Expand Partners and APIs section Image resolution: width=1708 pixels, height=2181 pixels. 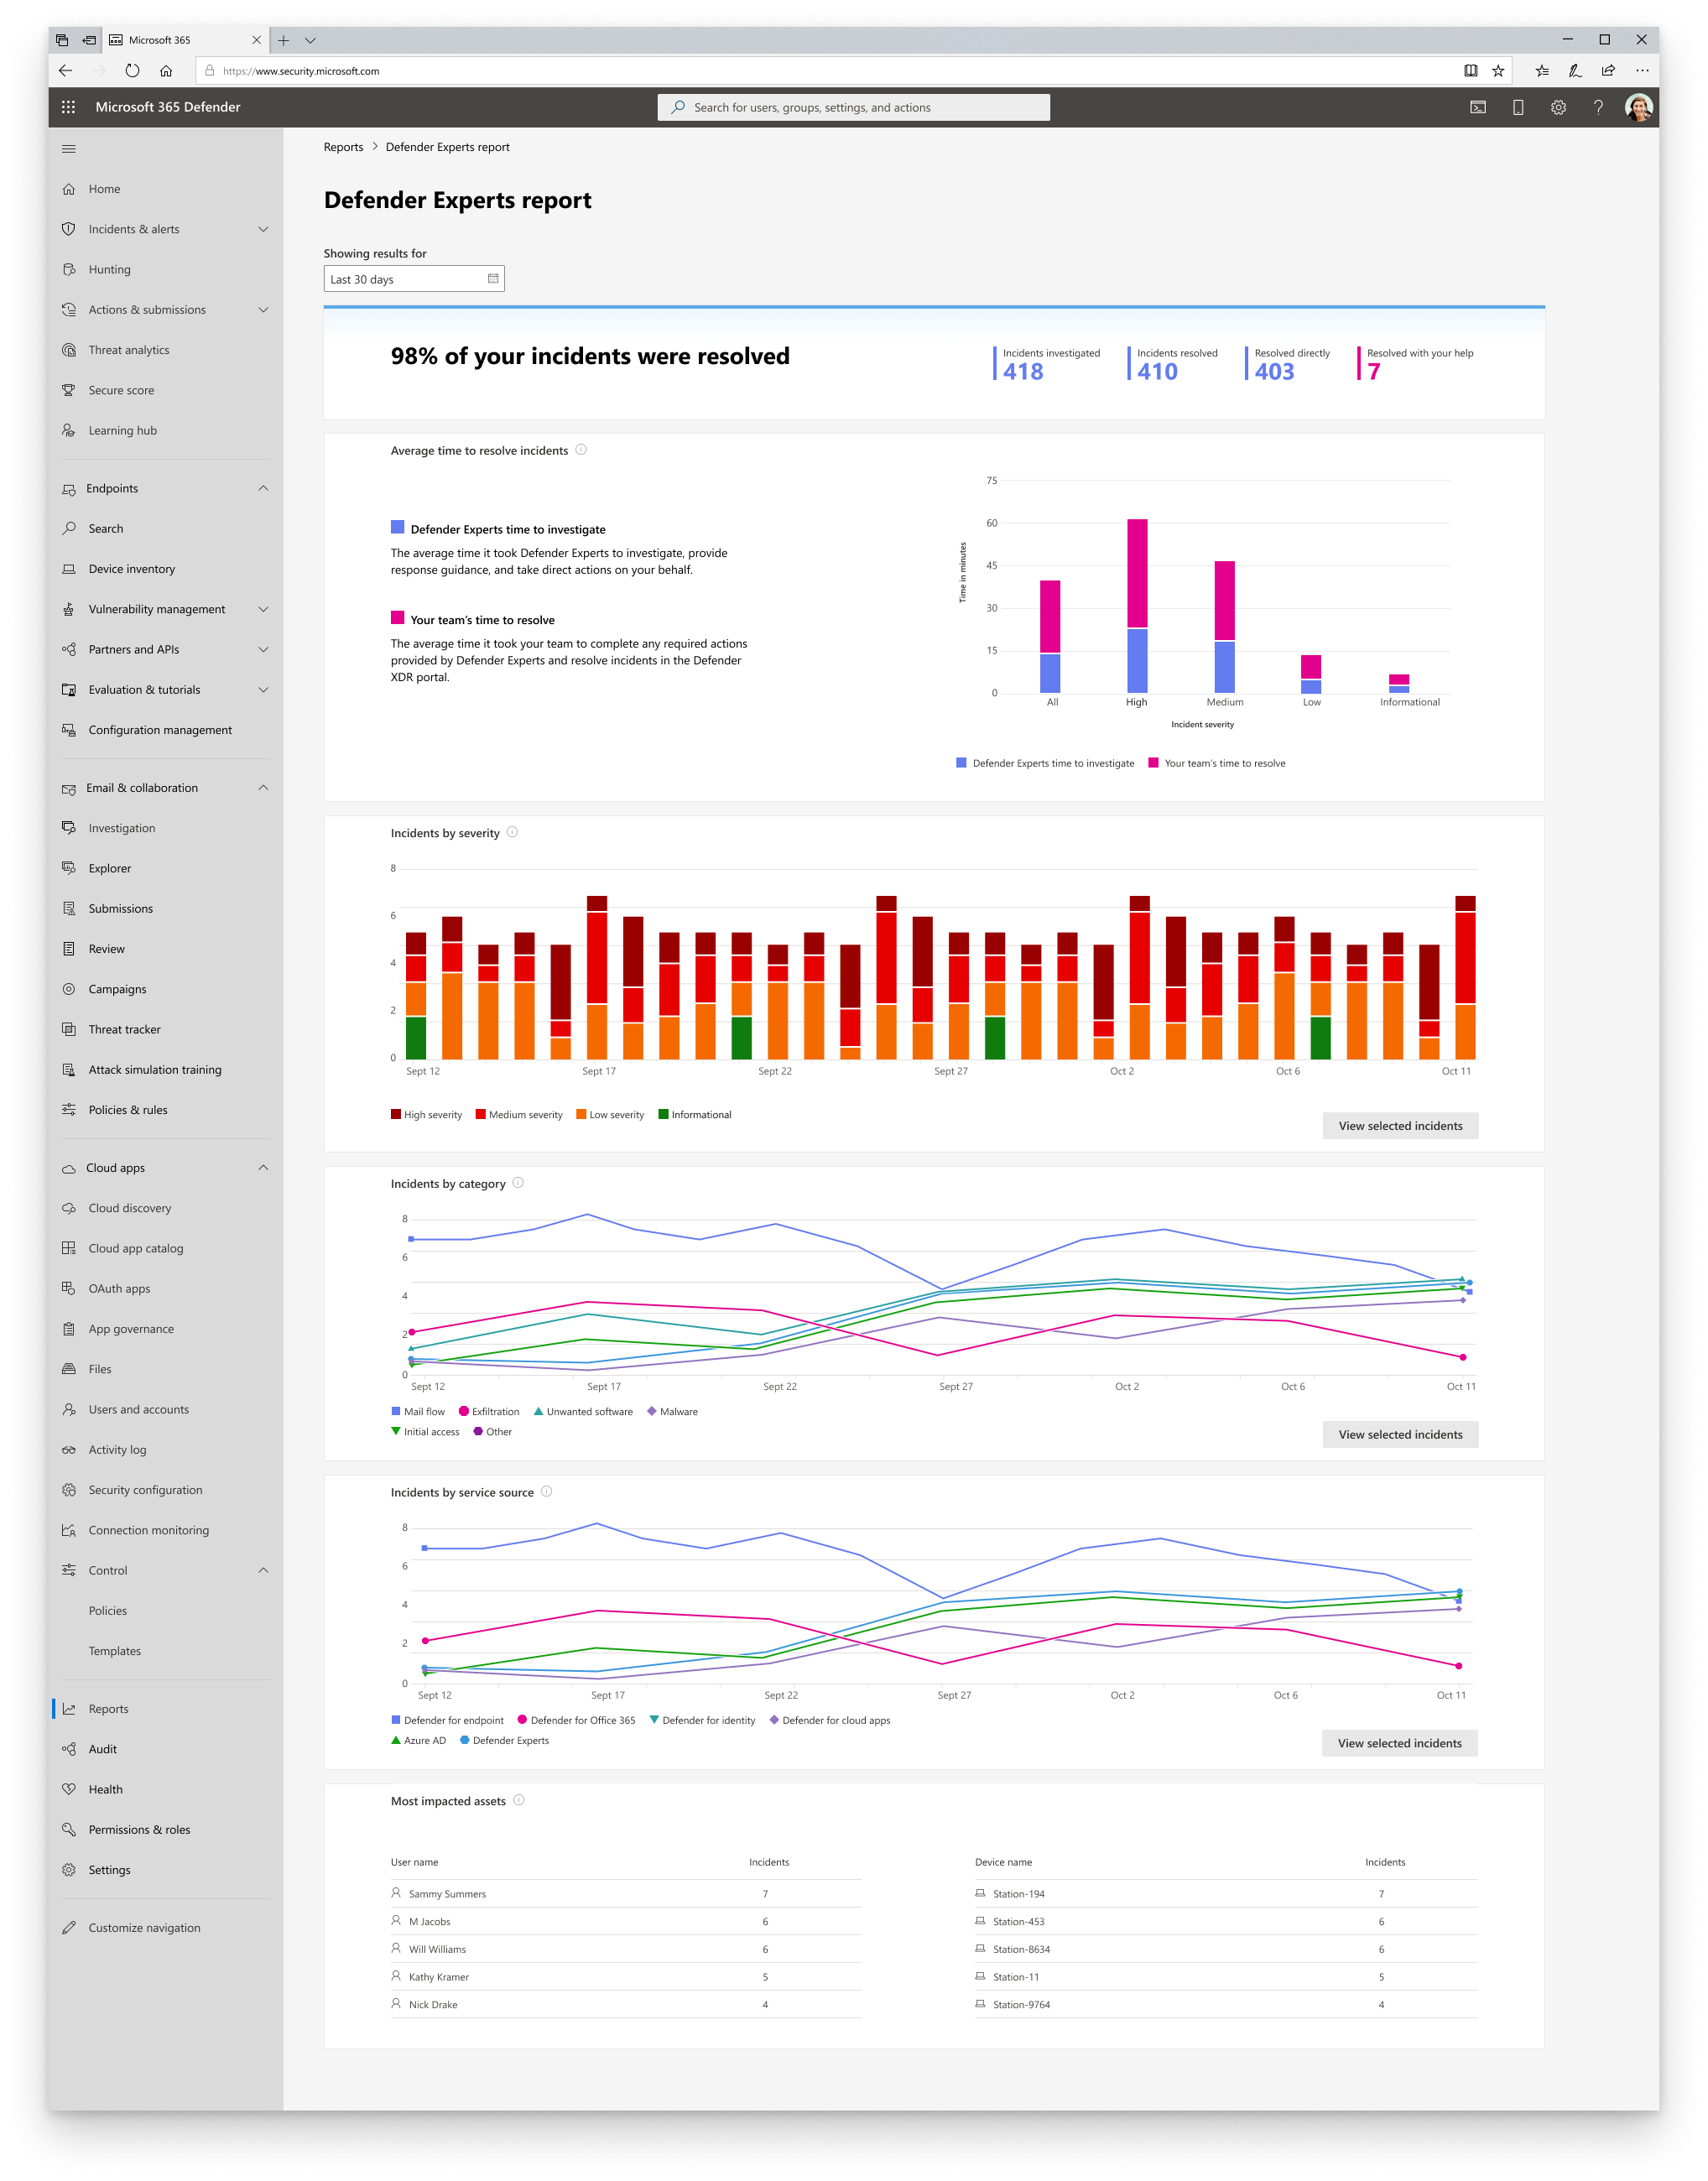263,649
